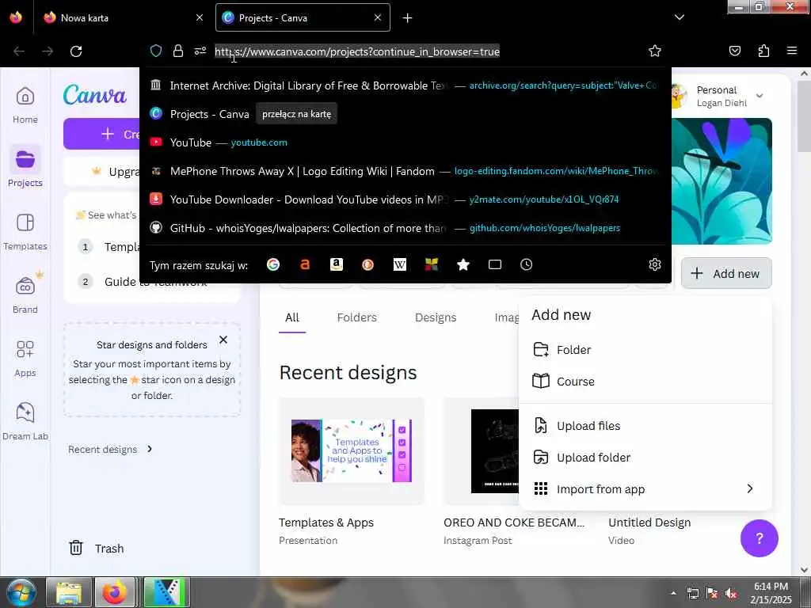Click the Add new button
Image resolution: width=811 pixels, height=608 pixels.
726,273
